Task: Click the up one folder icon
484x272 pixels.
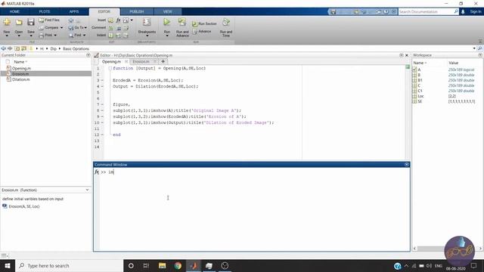Action: pos(17,48)
